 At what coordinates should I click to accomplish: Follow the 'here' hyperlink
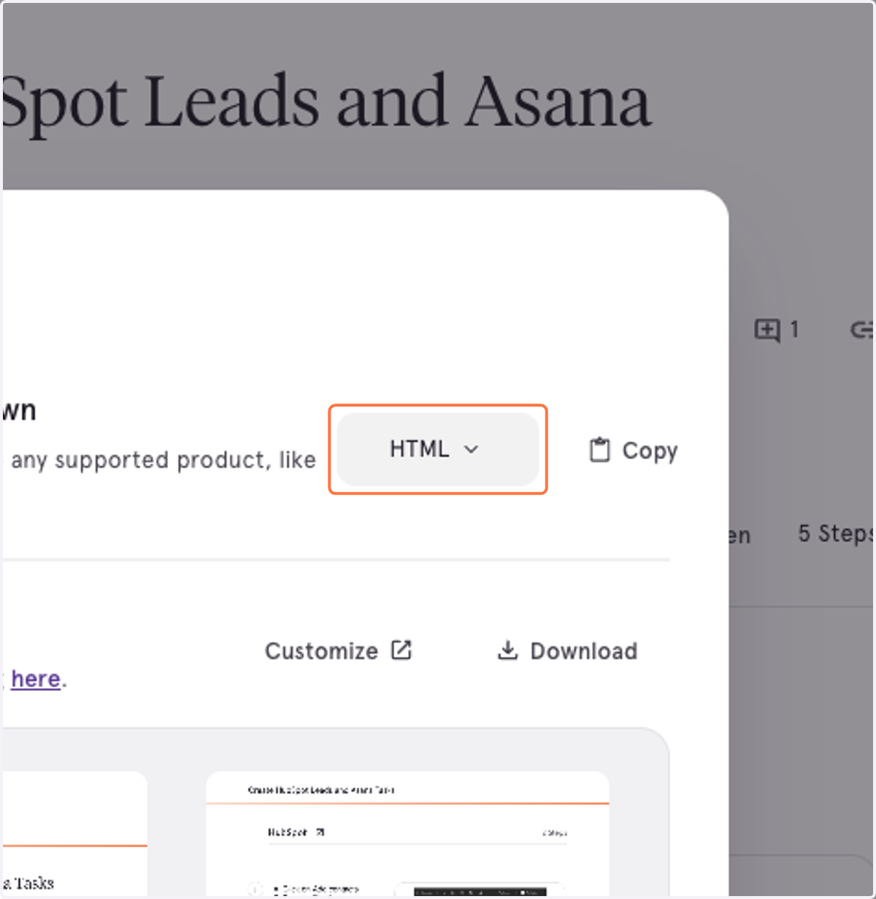click(35, 679)
